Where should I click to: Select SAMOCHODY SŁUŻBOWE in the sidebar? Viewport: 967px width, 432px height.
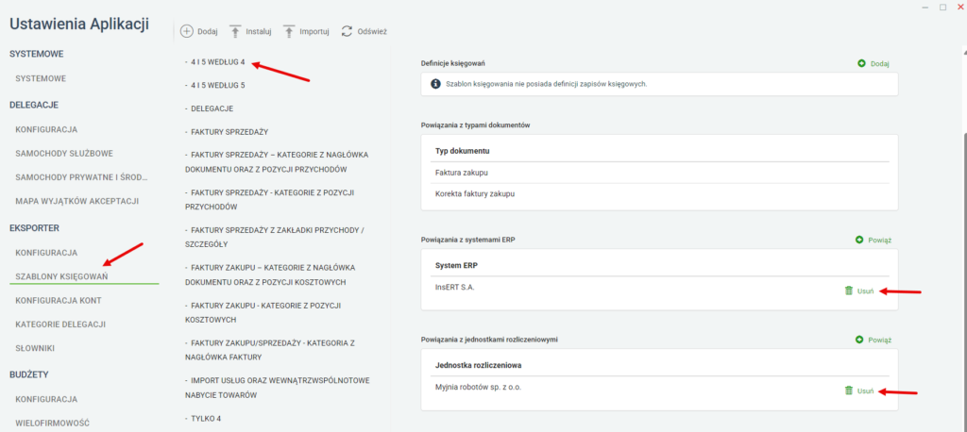[64, 153]
